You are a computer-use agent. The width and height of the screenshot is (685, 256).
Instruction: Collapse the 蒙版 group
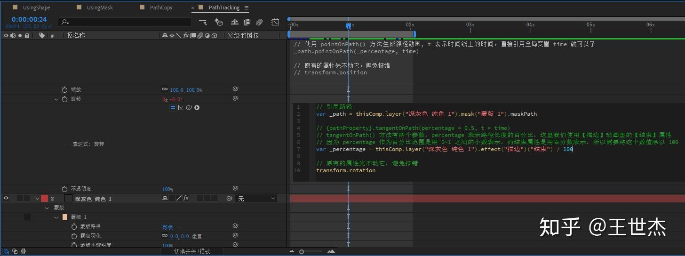click(x=47, y=208)
